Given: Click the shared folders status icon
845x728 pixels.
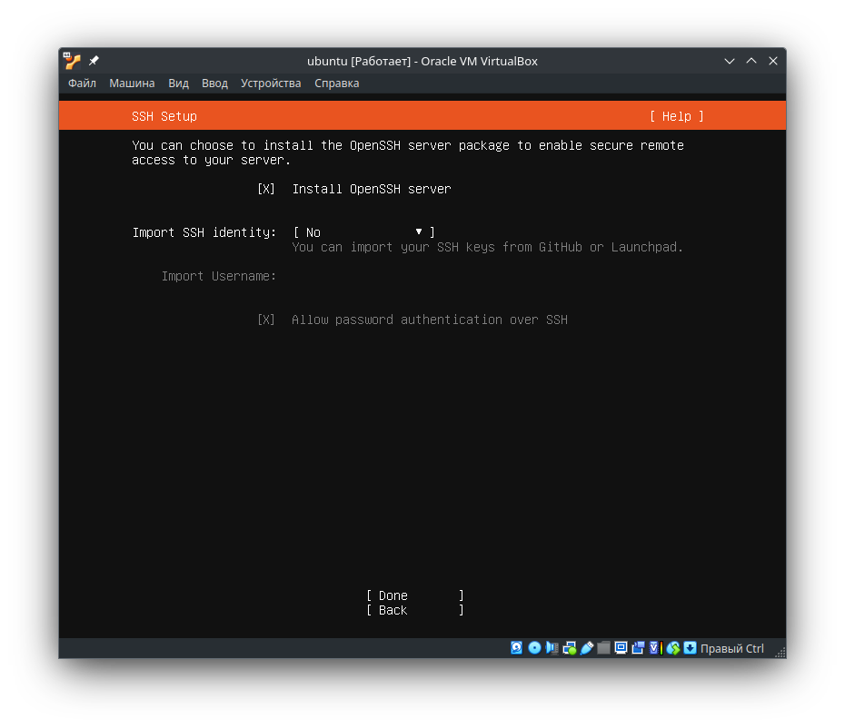Looking at the screenshot, I should [x=603, y=647].
